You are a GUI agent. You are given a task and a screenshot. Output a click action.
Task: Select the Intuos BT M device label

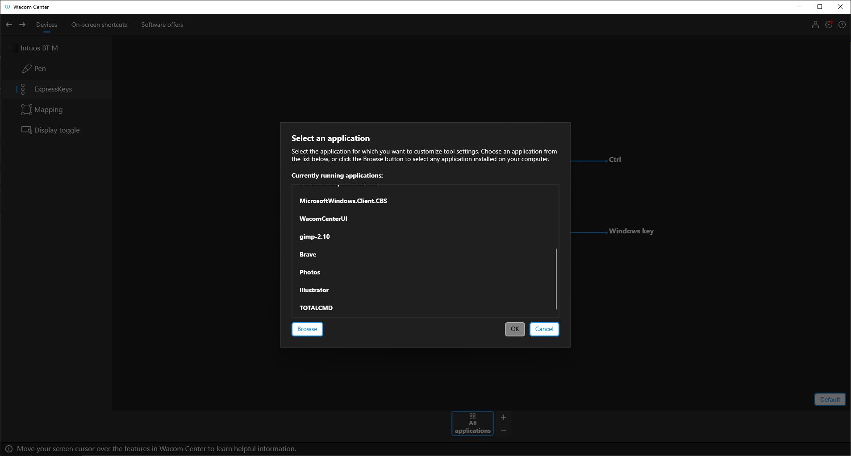pyautogui.click(x=39, y=48)
